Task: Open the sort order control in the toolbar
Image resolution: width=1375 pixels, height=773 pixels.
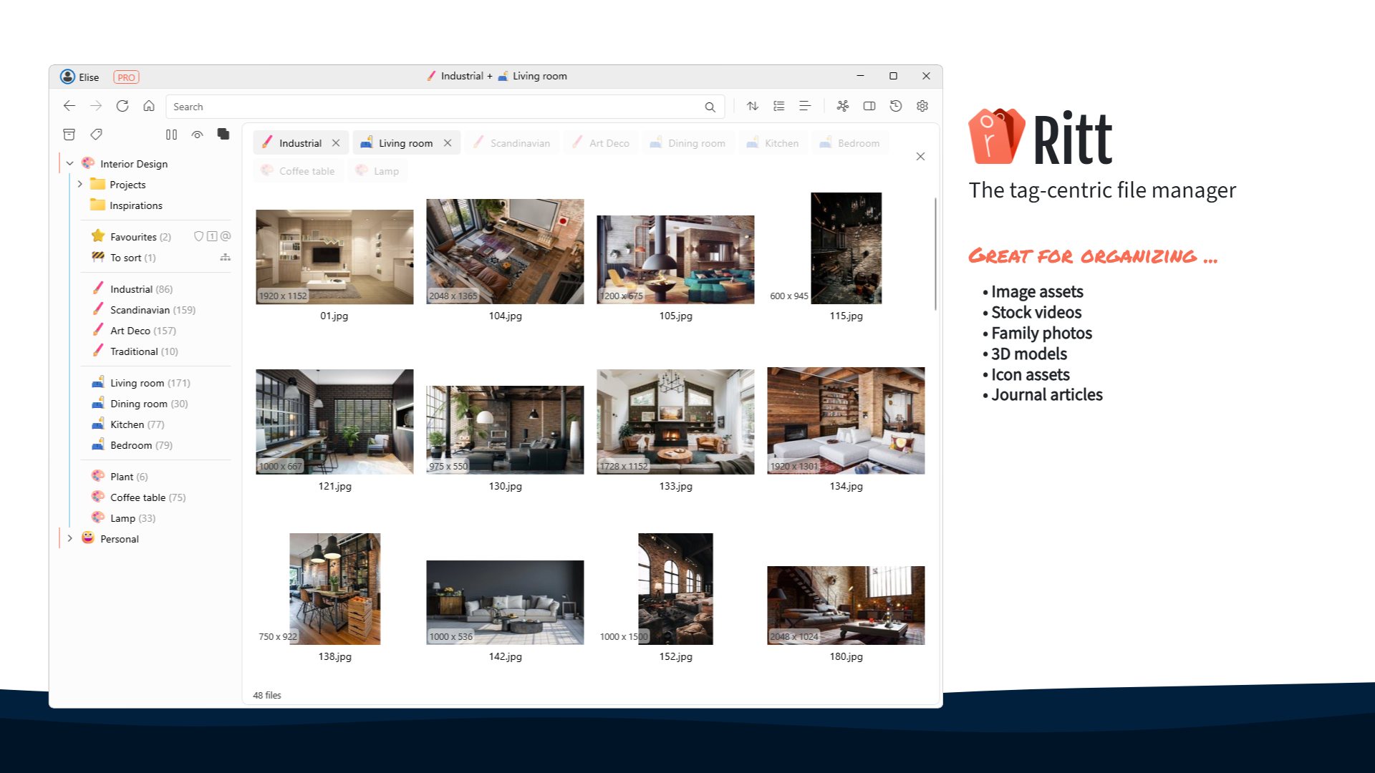Action: point(752,105)
